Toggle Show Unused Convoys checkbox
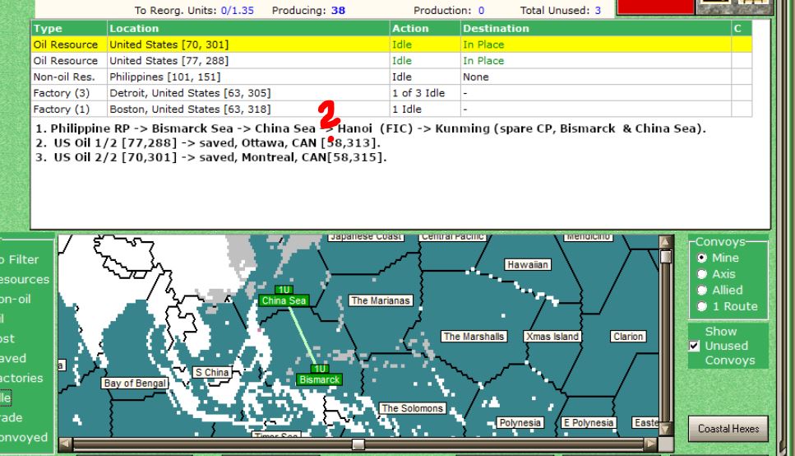The width and height of the screenshot is (795, 456). [x=695, y=346]
